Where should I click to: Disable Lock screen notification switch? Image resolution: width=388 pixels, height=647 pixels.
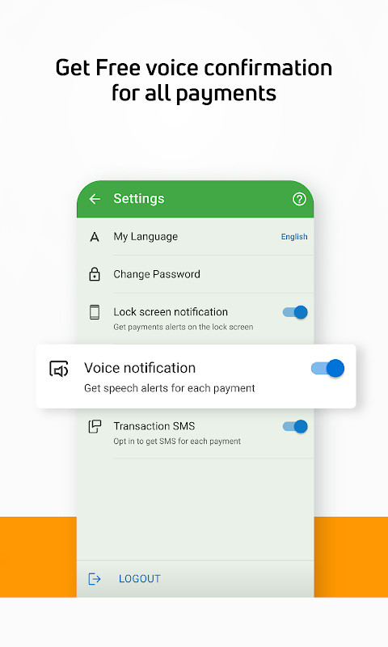[295, 312]
